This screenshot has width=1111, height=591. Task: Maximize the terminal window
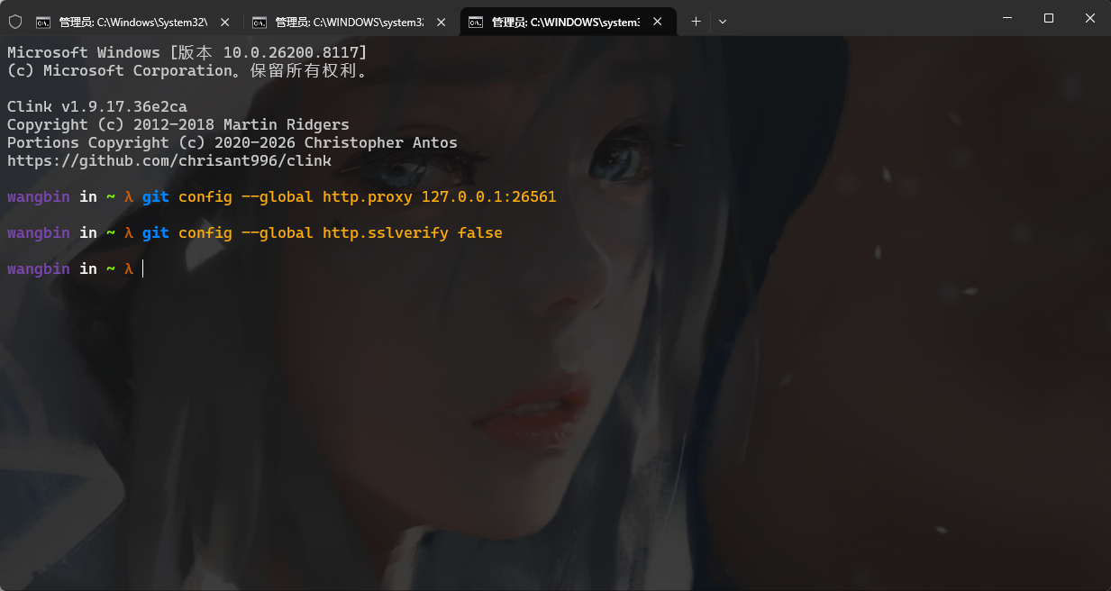[x=1049, y=18]
